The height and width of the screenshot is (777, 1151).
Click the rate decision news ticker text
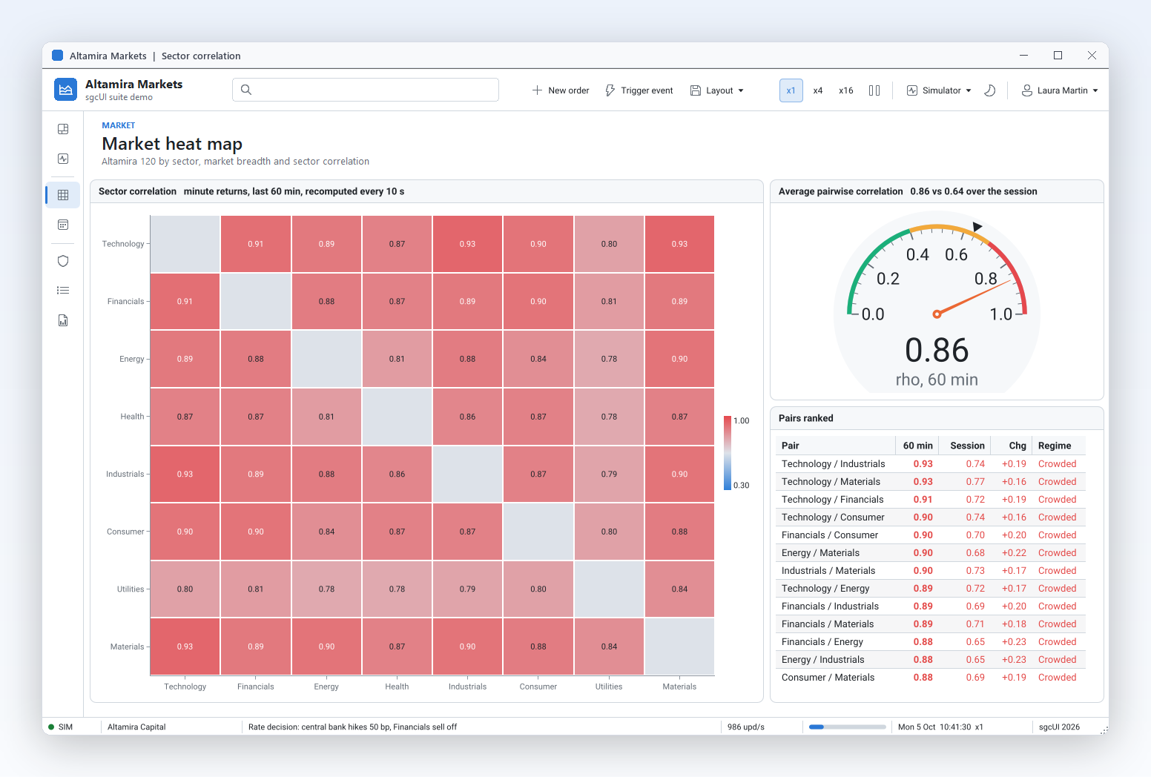tap(352, 727)
